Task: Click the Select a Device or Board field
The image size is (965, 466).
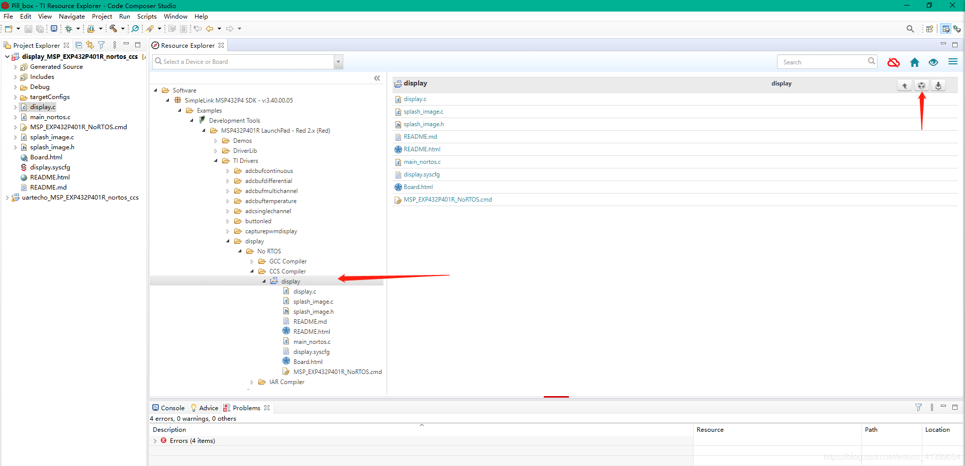Action: (243, 62)
